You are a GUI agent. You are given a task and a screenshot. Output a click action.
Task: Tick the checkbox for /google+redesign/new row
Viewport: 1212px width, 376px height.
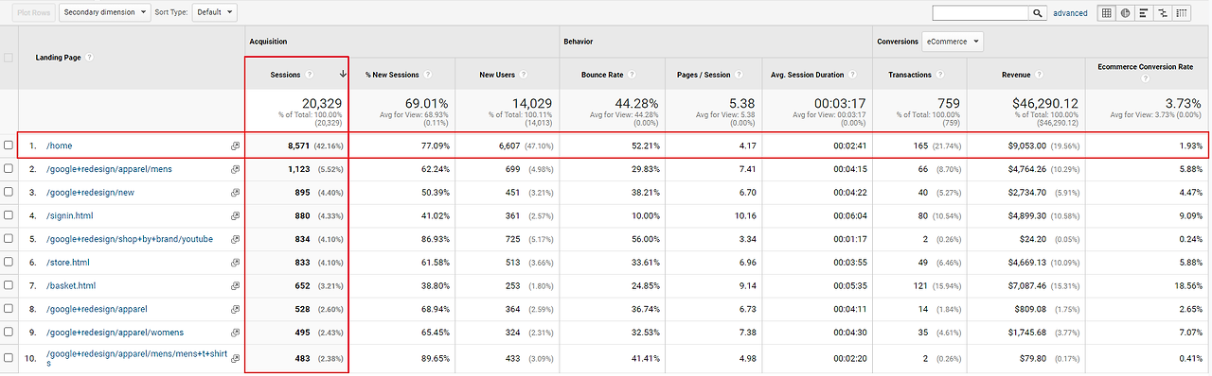[x=9, y=193]
